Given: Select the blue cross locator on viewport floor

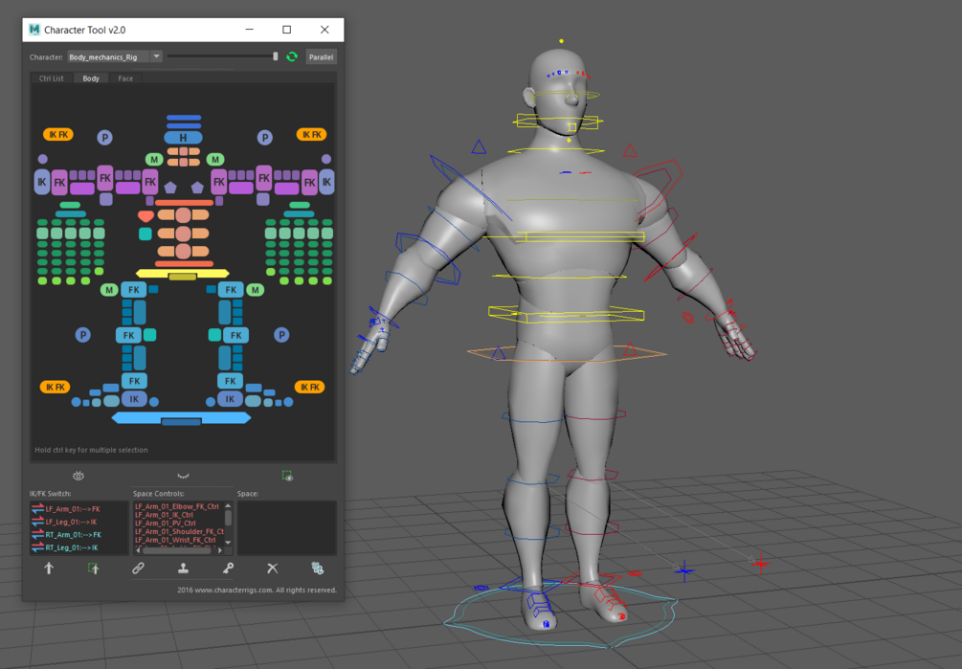Looking at the screenshot, I should 684,570.
